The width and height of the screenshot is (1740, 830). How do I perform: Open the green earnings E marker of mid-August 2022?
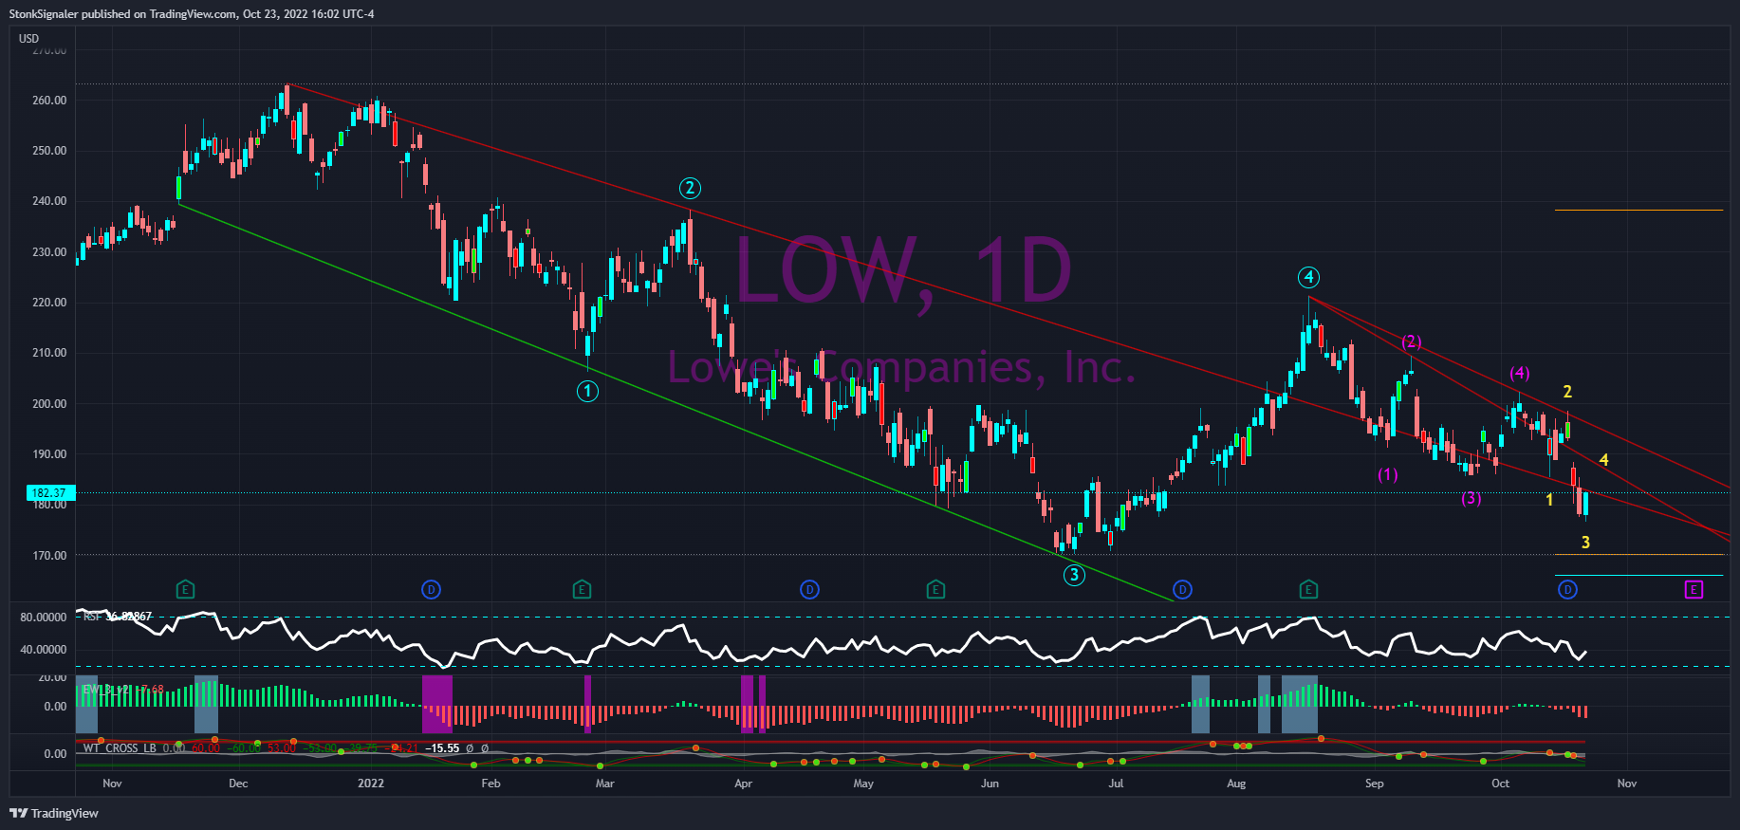[1308, 590]
